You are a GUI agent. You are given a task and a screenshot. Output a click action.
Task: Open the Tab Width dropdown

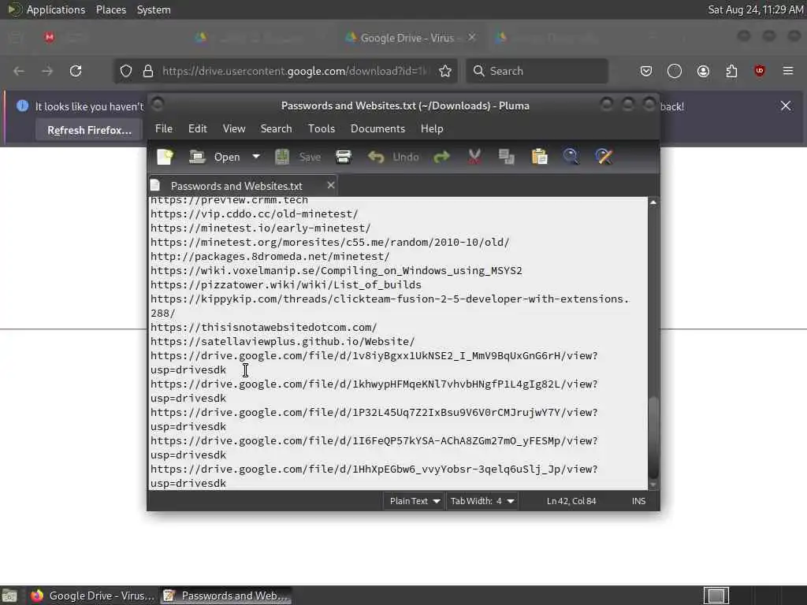[482, 500]
